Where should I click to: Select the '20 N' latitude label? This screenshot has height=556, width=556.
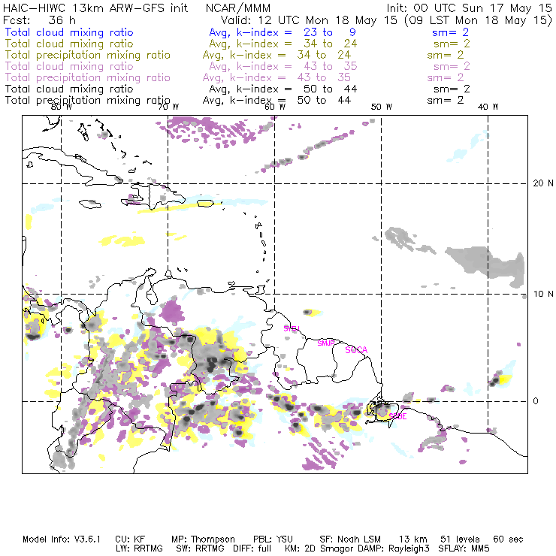tap(543, 183)
